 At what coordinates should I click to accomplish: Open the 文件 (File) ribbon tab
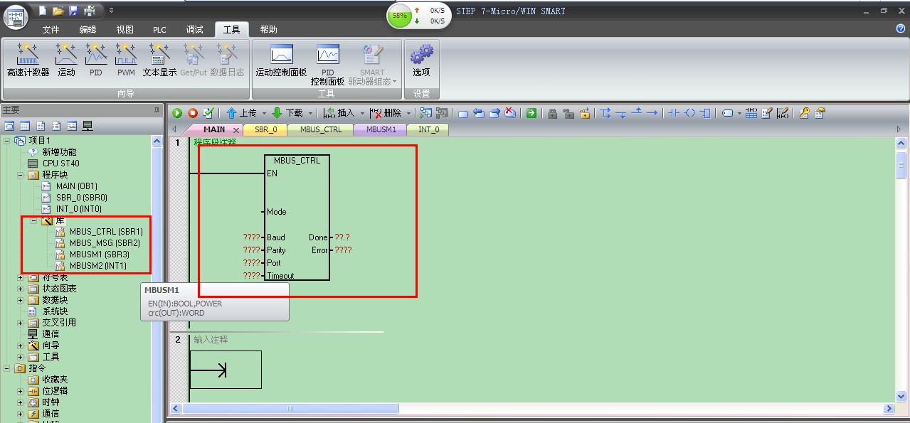point(51,29)
